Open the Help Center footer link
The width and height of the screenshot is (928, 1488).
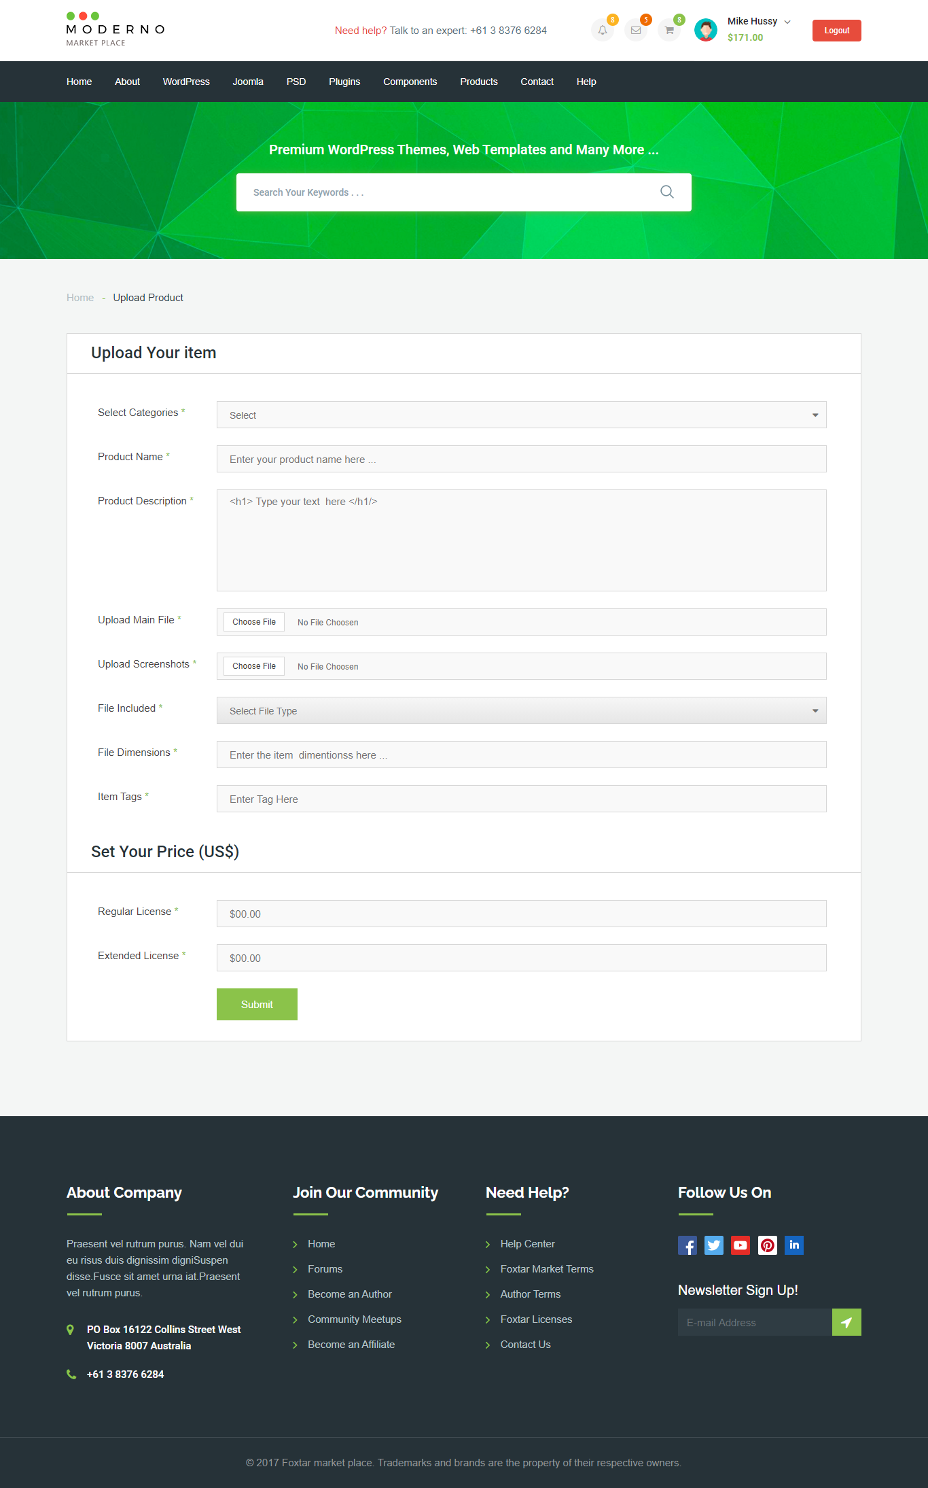(528, 1244)
